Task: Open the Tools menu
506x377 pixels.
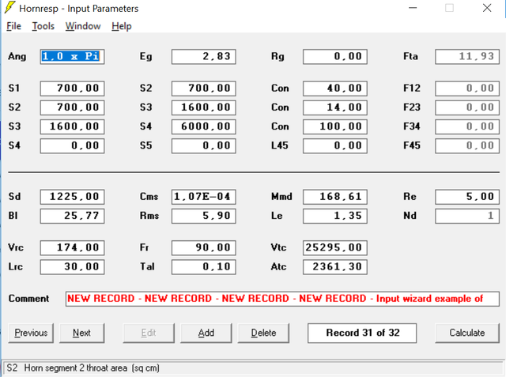Action: pos(43,26)
